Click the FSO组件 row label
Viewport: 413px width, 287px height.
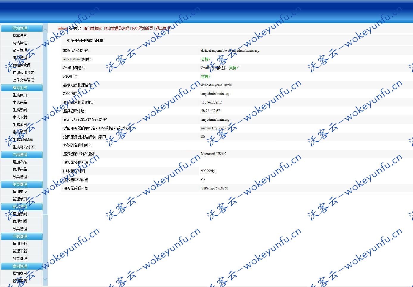coord(71,76)
